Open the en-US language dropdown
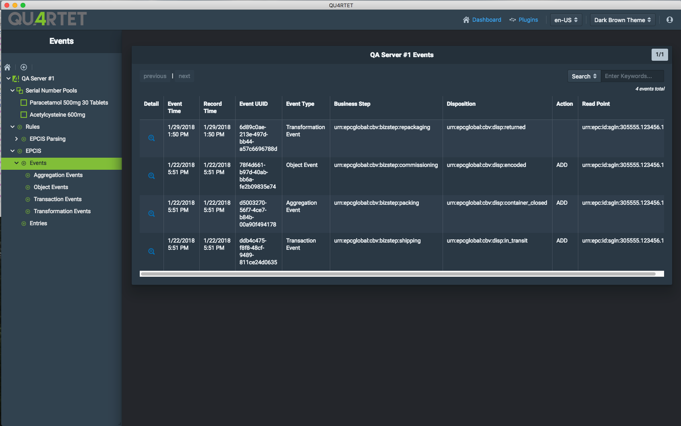 (x=566, y=20)
